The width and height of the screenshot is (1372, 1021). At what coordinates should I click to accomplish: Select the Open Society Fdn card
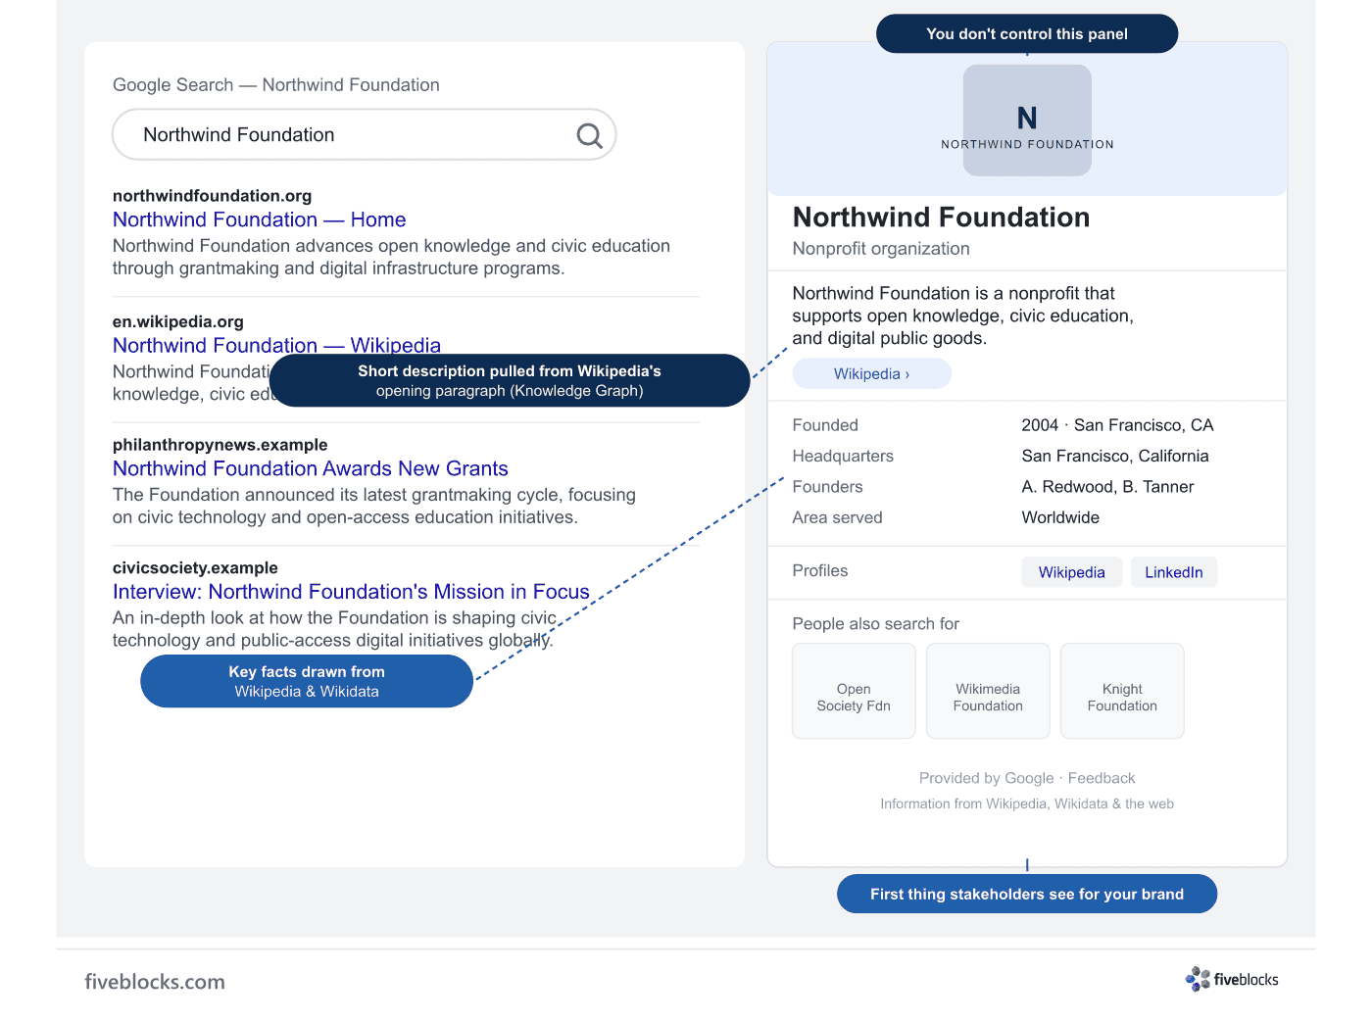[854, 691]
